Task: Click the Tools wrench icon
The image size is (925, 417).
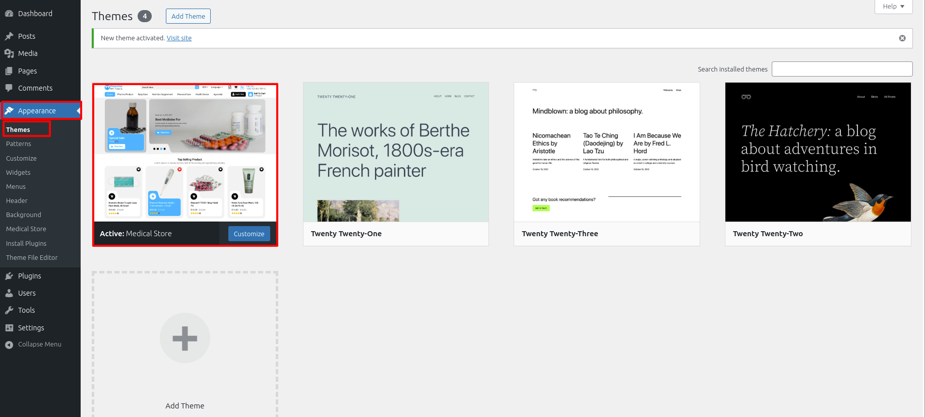Action: (9, 310)
